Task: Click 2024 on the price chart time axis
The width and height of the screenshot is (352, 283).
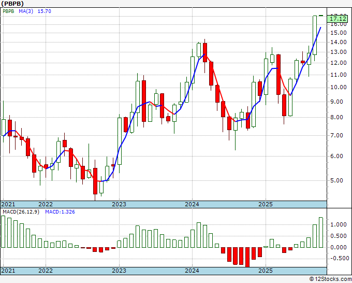Action: click(192, 204)
